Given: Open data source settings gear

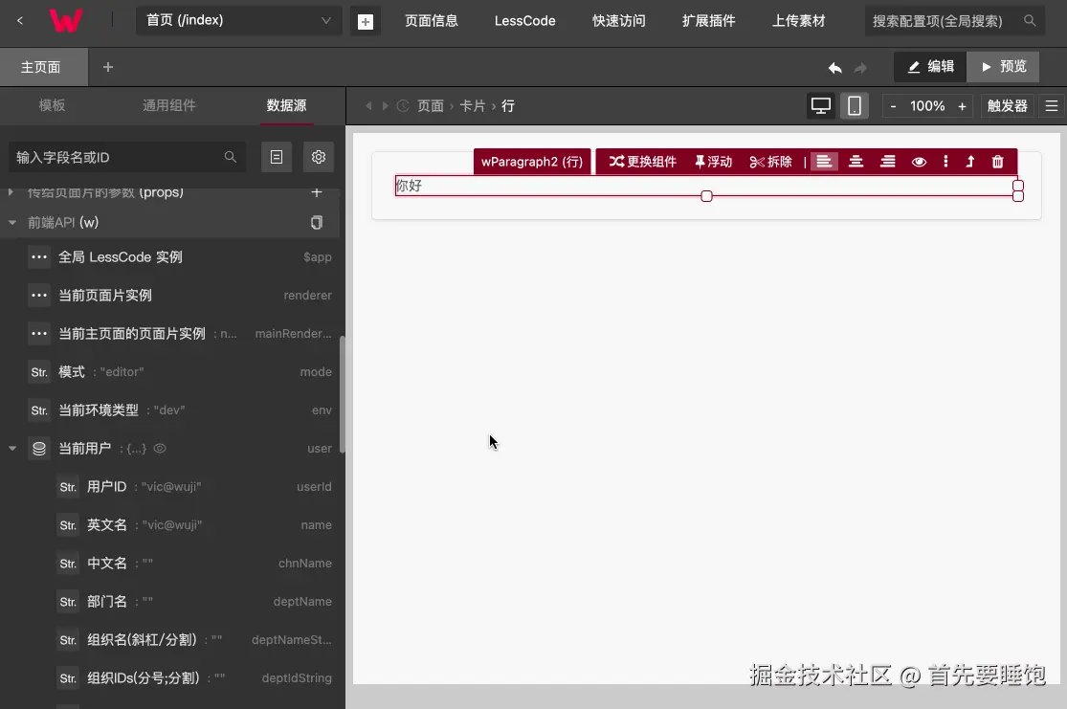Looking at the screenshot, I should point(319,157).
